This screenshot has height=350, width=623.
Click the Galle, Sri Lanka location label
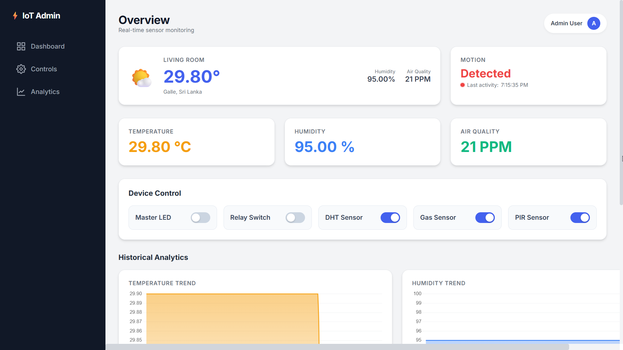pyautogui.click(x=182, y=92)
